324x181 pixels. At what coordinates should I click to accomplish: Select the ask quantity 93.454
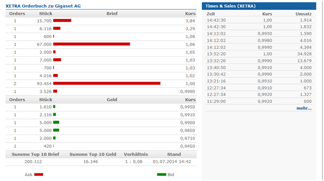[x=44, y=84]
